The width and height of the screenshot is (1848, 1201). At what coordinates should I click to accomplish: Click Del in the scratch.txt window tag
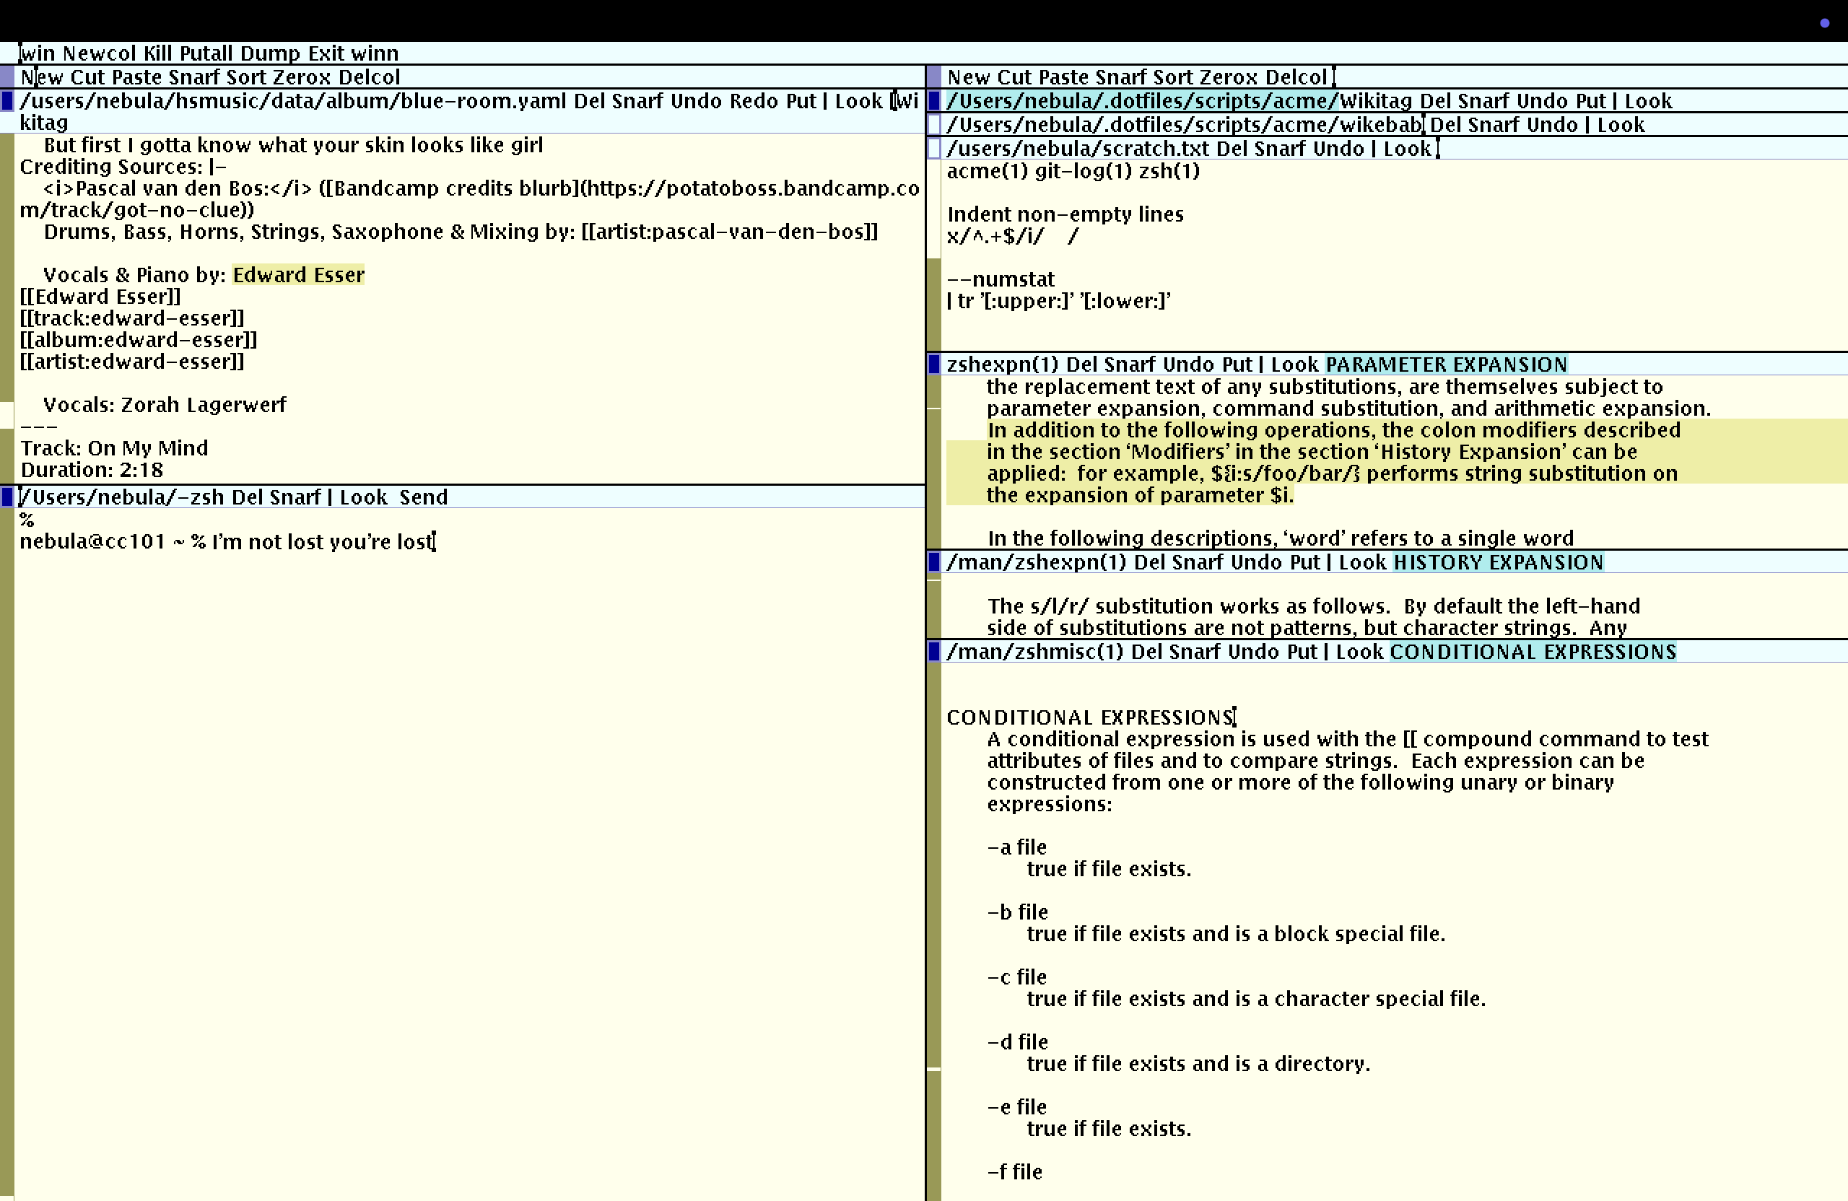1232,149
